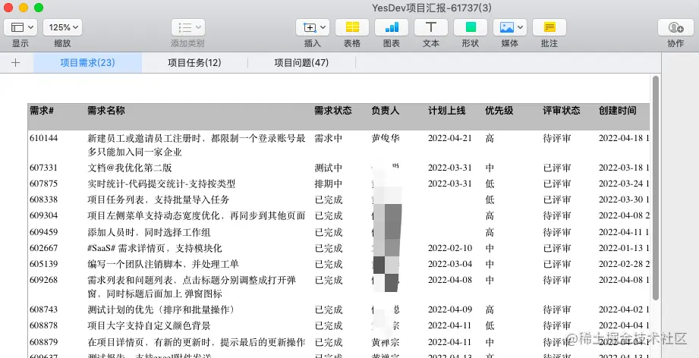Click the 优先级 column header
The height and width of the screenshot is (358, 699).
[x=499, y=111]
